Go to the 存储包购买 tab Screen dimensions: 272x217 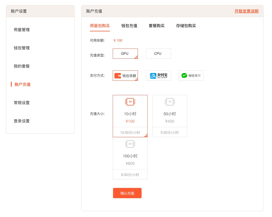click(x=186, y=26)
